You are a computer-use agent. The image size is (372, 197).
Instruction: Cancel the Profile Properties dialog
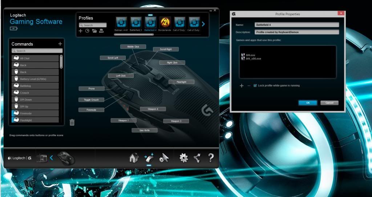click(x=329, y=103)
